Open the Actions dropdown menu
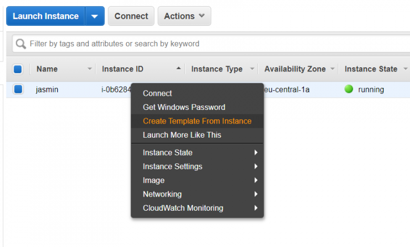The width and height of the screenshot is (410, 247). [x=184, y=16]
